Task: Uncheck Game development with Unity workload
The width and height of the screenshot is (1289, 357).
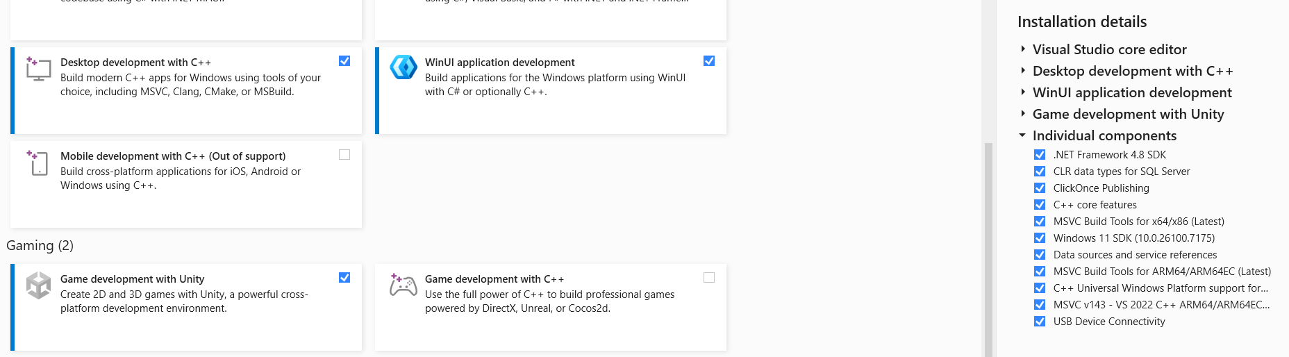Action: click(344, 278)
